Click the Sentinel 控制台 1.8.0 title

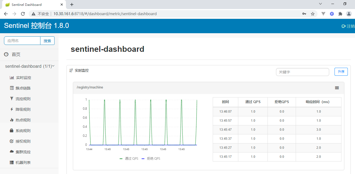click(x=36, y=26)
